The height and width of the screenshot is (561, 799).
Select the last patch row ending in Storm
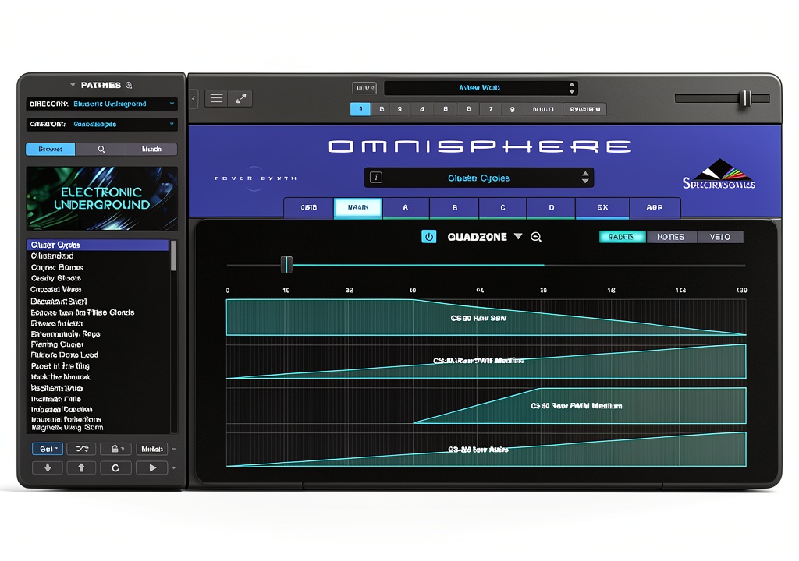tap(98, 428)
